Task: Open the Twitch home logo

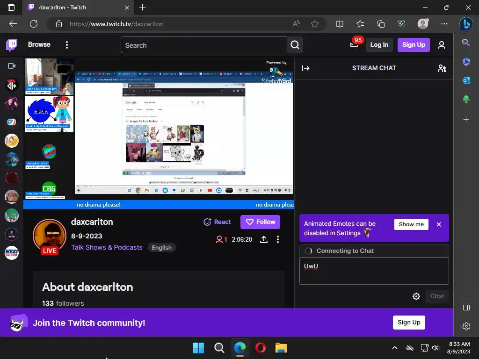Action: click(x=12, y=45)
